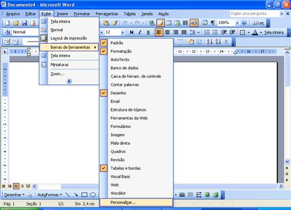Select the Rectangle drawing tool

point(84,195)
